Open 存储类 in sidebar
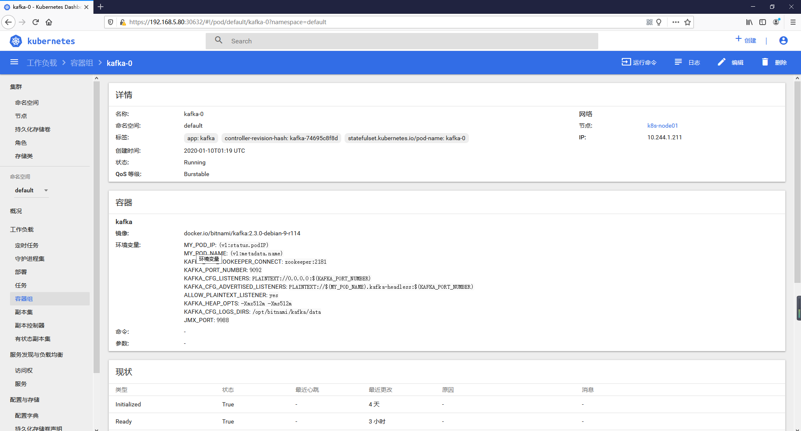 [x=24, y=156]
